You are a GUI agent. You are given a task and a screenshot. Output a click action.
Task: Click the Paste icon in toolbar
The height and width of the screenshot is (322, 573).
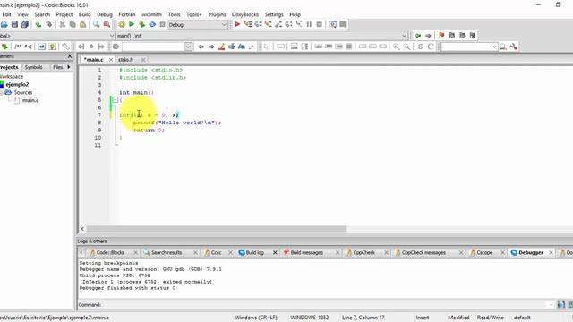83,24
